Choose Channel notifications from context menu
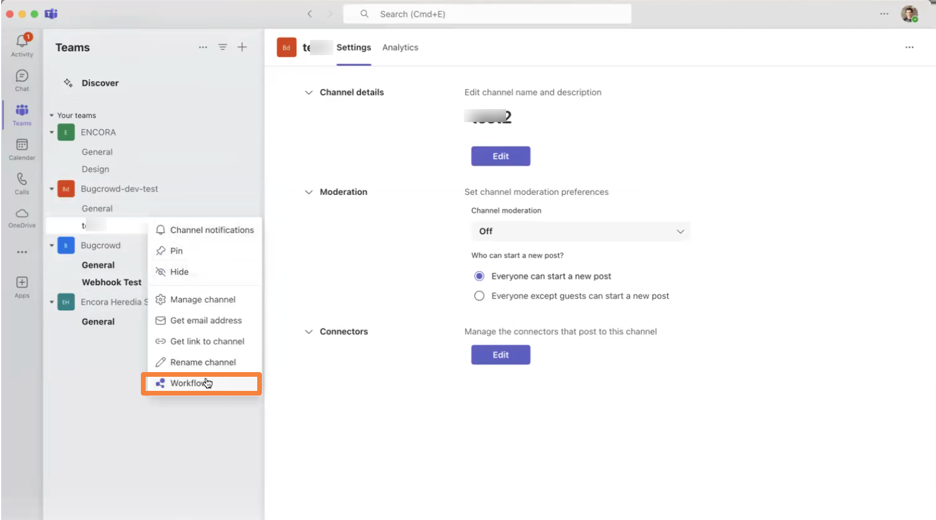 204,230
